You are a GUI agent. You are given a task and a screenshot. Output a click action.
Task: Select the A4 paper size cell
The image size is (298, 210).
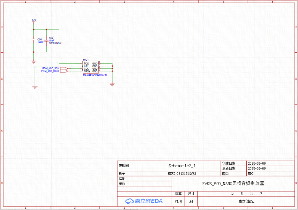(191, 201)
